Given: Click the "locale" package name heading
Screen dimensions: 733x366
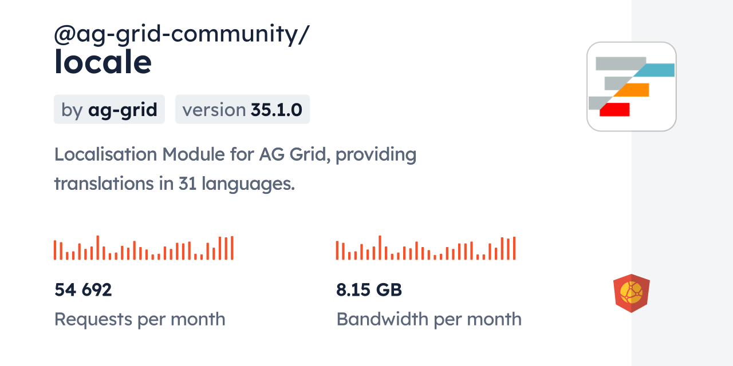Looking at the screenshot, I should [103, 62].
